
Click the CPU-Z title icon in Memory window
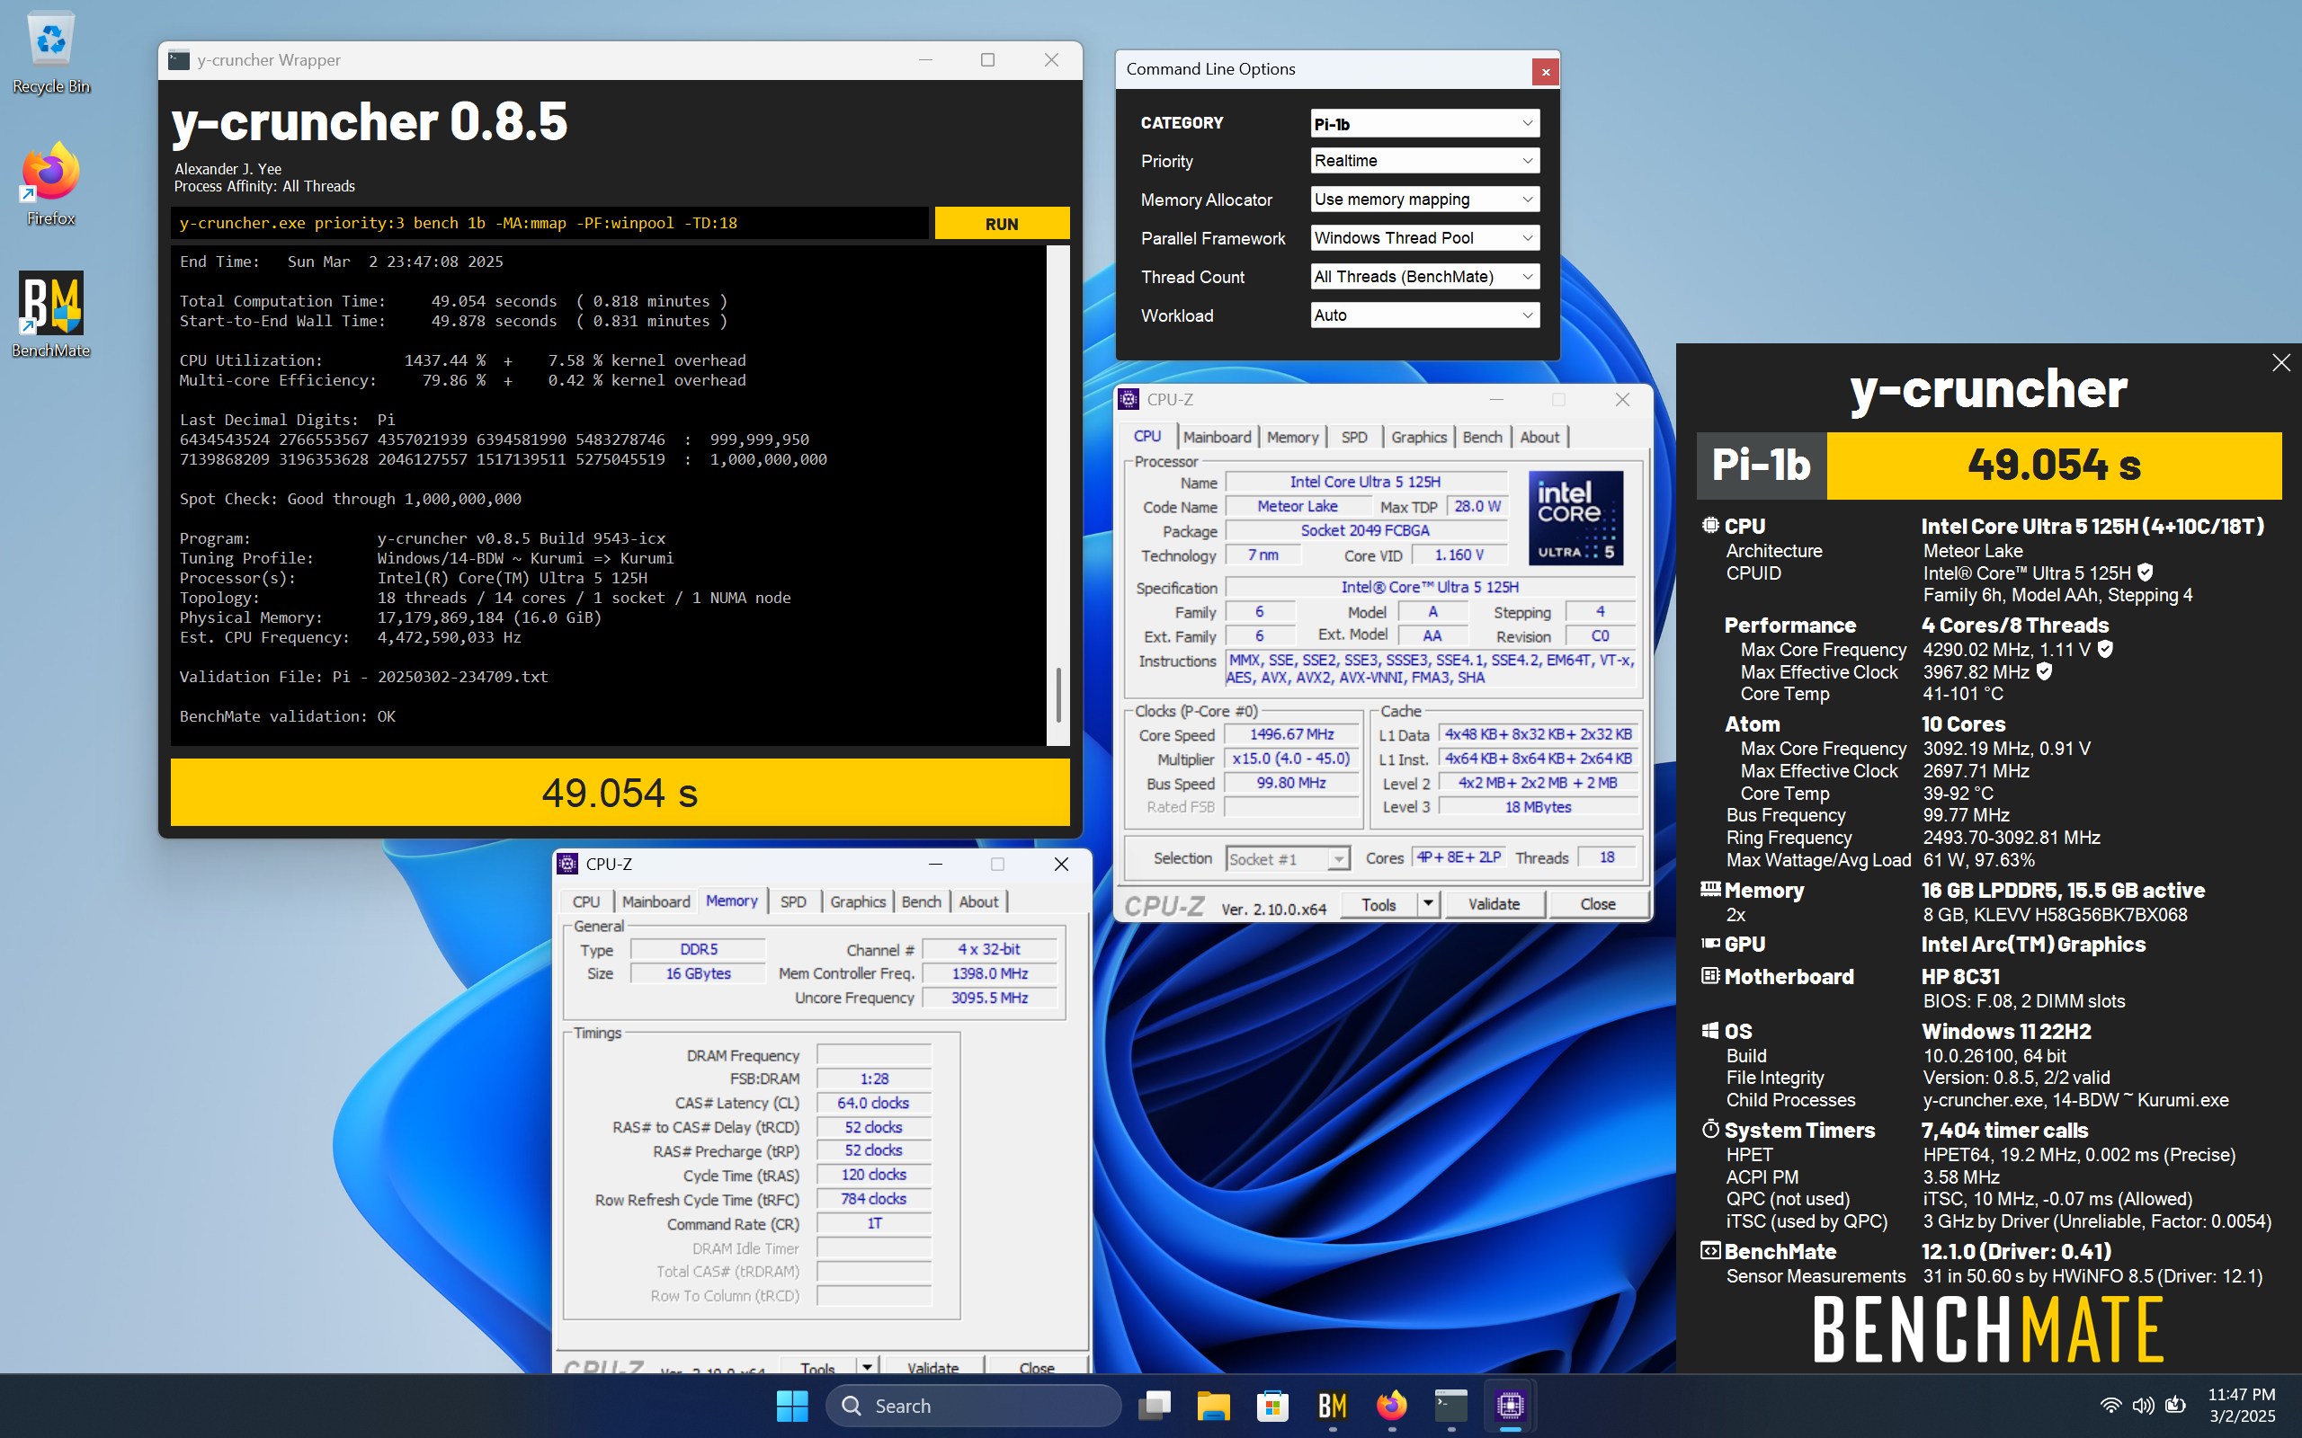(568, 864)
